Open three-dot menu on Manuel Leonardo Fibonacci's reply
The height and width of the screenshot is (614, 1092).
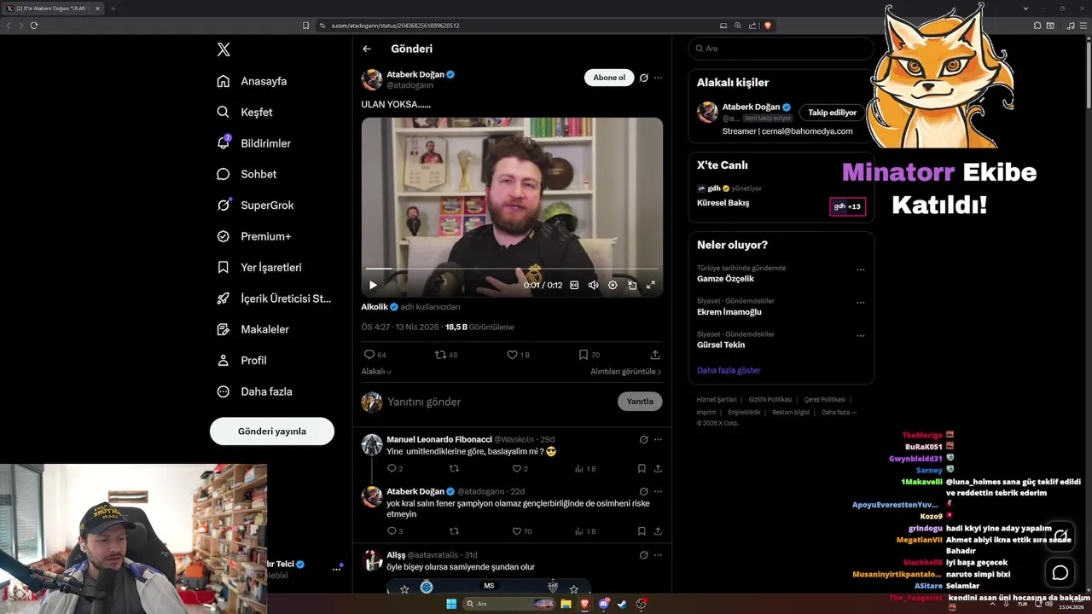[x=658, y=439]
